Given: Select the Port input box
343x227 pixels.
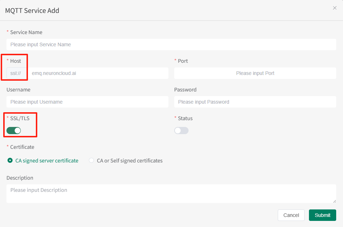Looking at the screenshot, I should [x=255, y=73].
